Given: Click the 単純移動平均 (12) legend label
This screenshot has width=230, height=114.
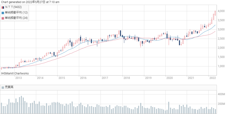Looking at the screenshot, I should 16,12.
